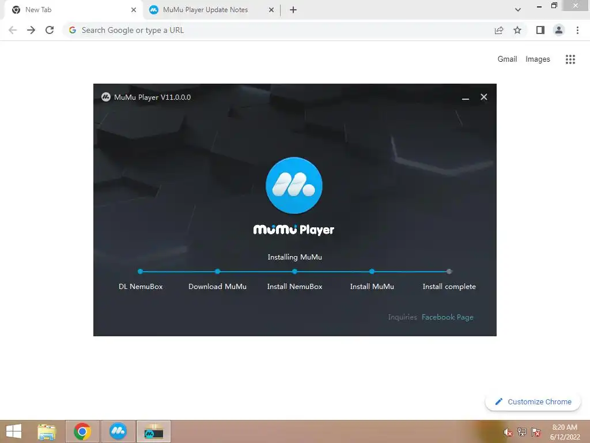Minimize the Chrome window
Image resolution: width=590 pixels, height=443 pixels.
click(x=539, y=6)
